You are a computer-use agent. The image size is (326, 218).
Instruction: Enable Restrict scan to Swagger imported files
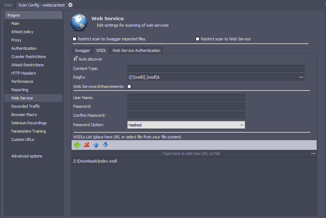pos(74,39)
